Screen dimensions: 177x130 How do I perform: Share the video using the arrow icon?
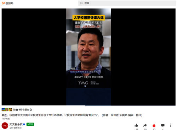(x=145, y=125)
